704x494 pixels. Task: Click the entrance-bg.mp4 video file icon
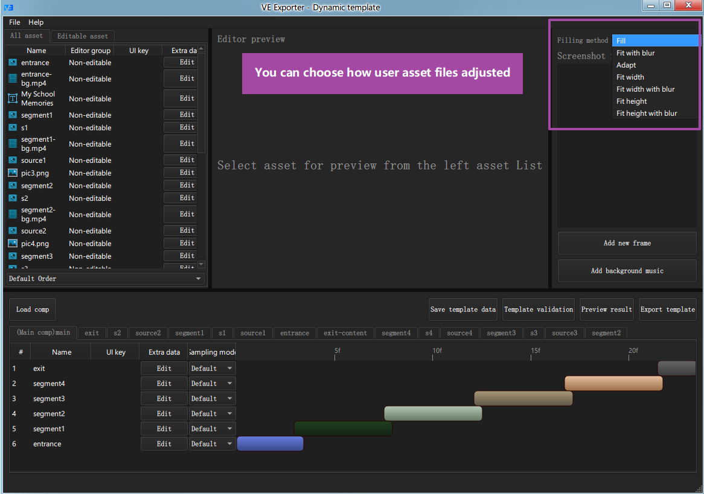click(13, 78)
